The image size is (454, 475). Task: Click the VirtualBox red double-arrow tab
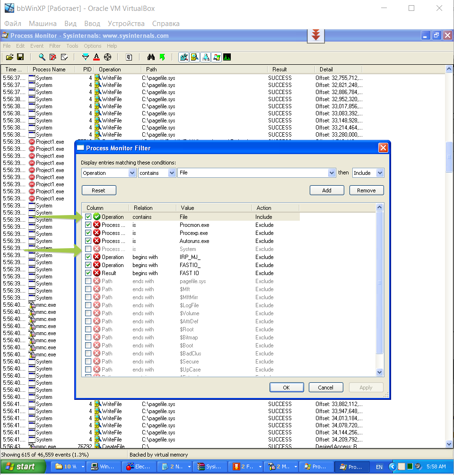(316, 36)
